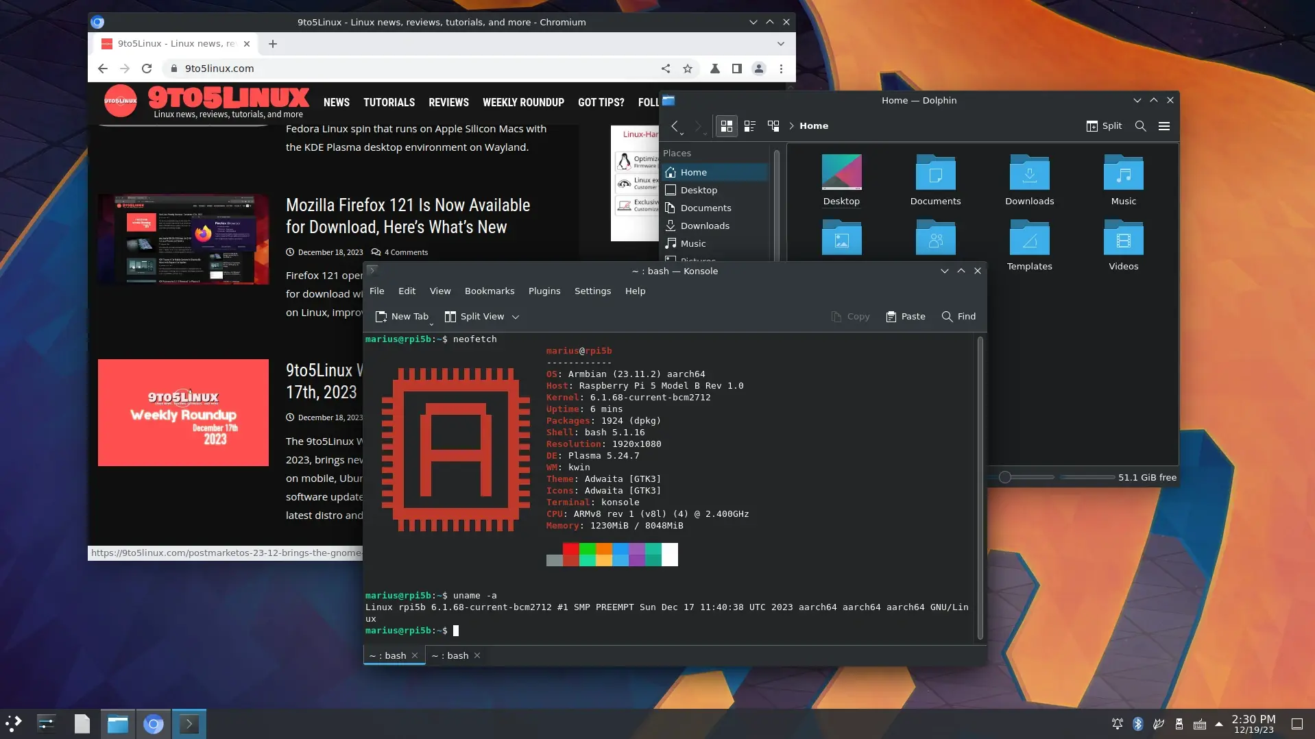The image size is (1315, 739).
Task: Select Desktop in Dolphin Places panel
Action: click(x=714, y=191)
